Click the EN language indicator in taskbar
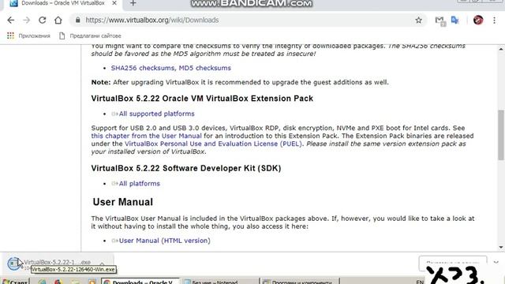 tap(420, 282)
